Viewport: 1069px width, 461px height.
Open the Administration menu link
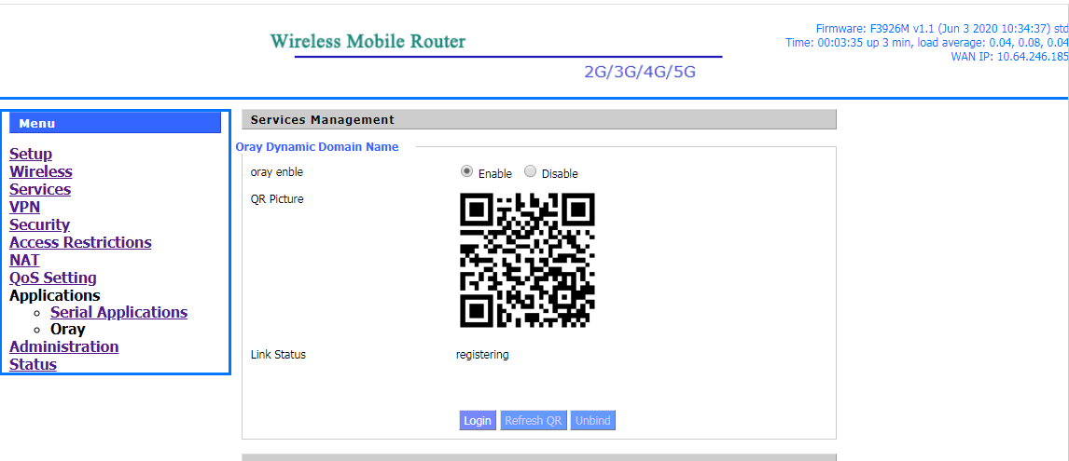click(x=64, y=346)
